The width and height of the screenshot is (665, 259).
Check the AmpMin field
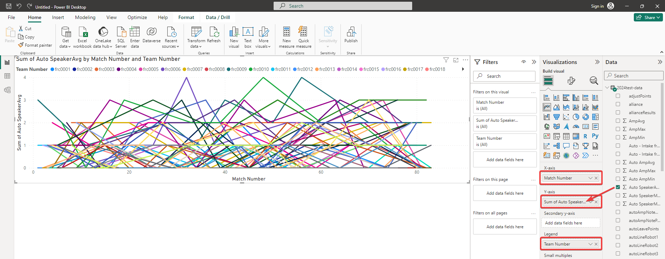(618, 137)
